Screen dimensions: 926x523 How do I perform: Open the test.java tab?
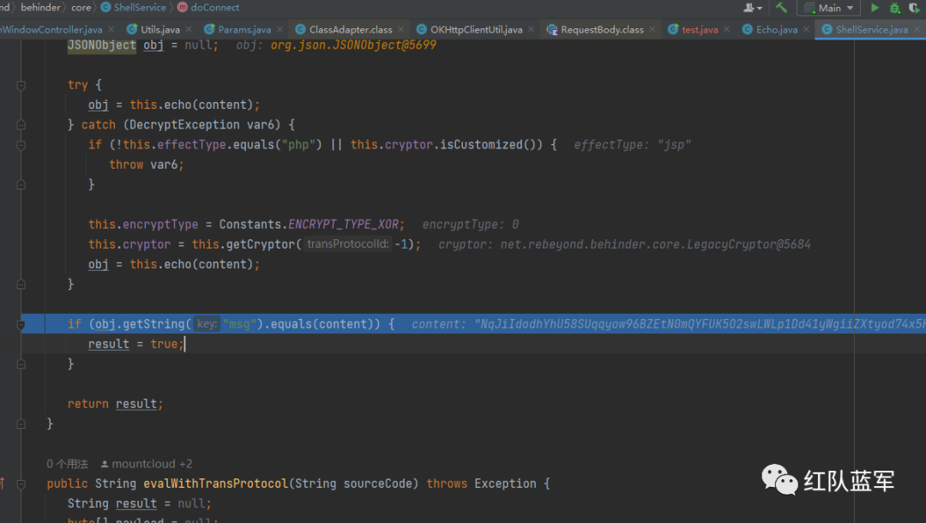(700, 29)
